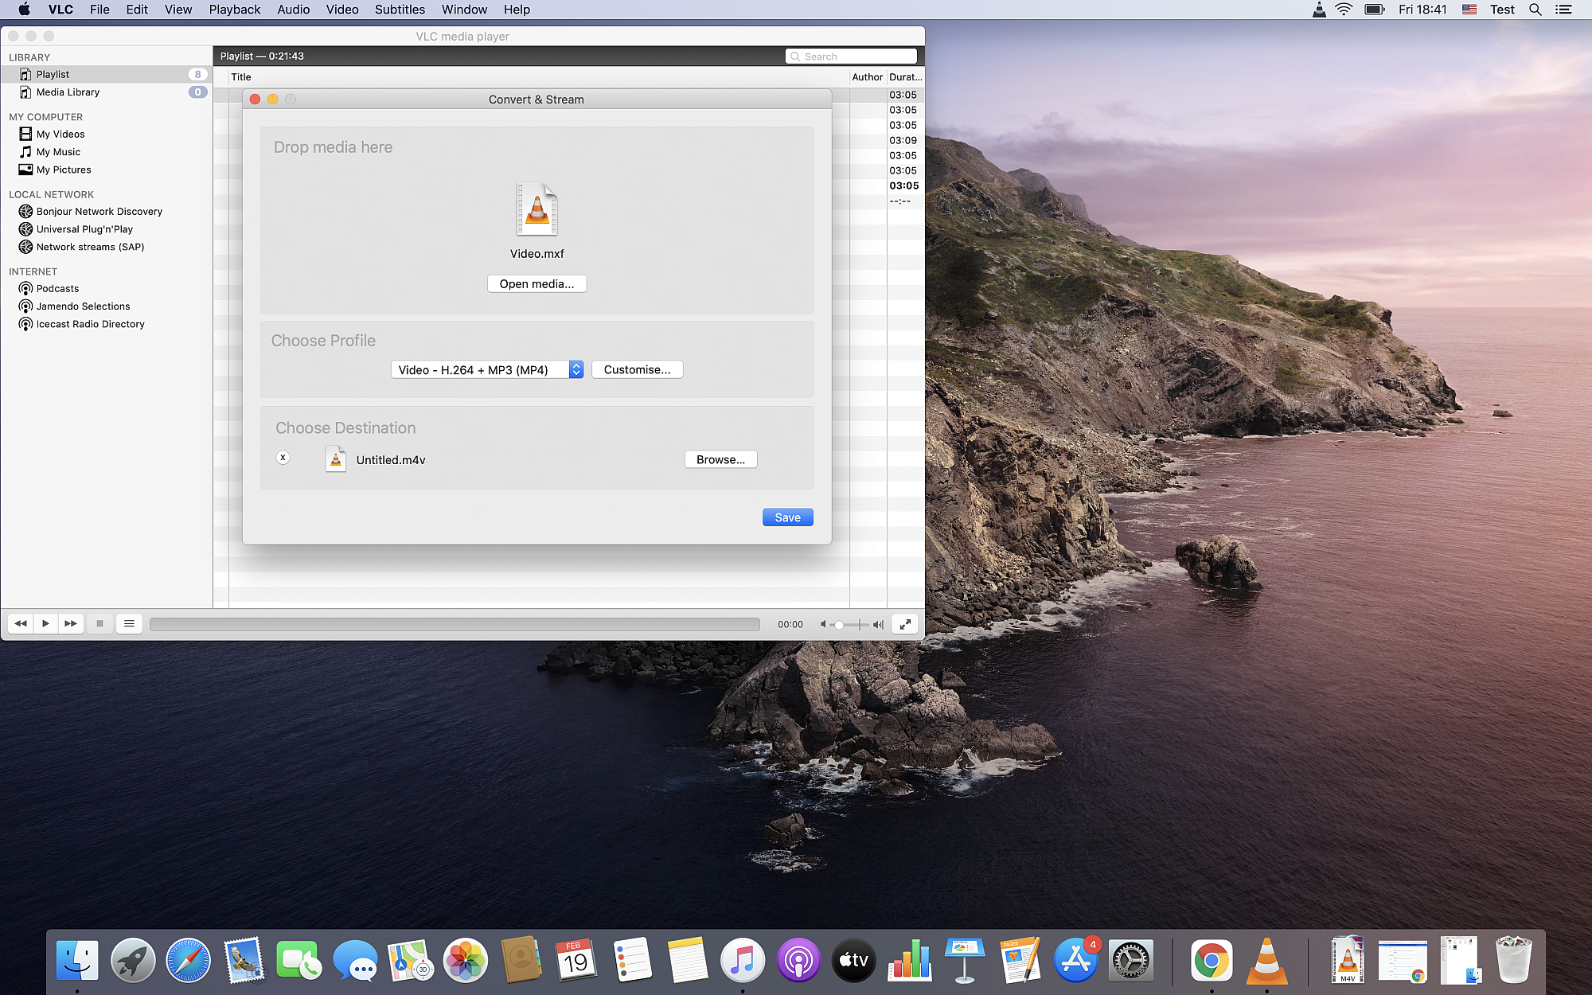Select Podcasts in the sidebar
1592x995 pixels.
click(57, 289)
